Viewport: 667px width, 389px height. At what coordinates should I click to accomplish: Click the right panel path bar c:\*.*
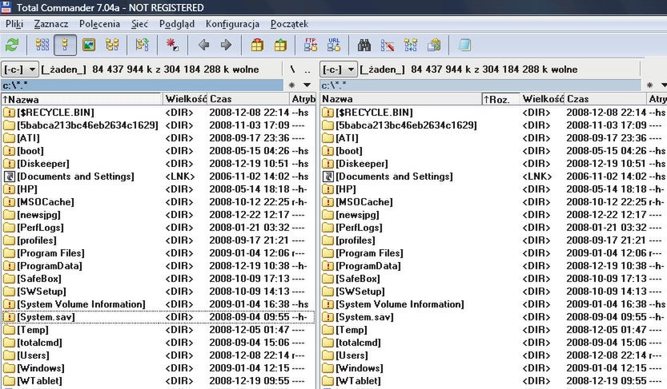pyautogui.click(x=480, y=85)
